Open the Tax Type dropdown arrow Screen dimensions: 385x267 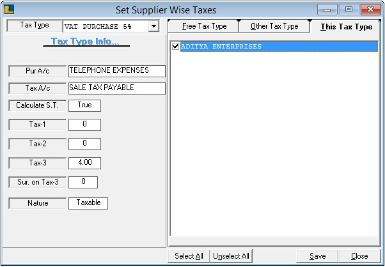(153, 27)
